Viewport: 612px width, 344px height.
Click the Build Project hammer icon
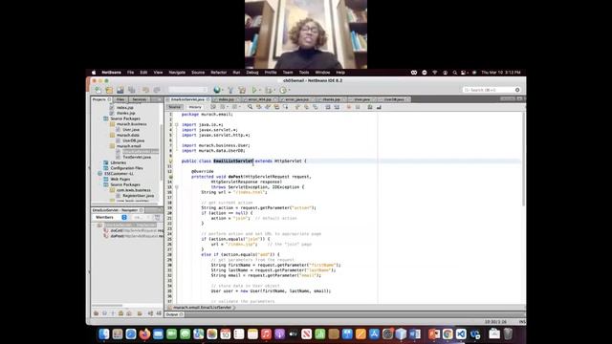tap(230, 90)
